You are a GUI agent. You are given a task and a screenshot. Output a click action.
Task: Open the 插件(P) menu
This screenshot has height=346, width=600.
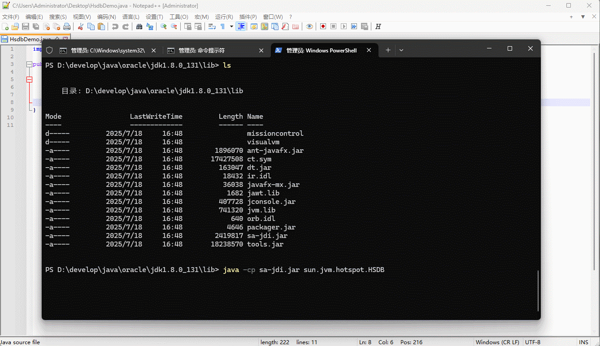pyautogui.click(x=248, y=17)
